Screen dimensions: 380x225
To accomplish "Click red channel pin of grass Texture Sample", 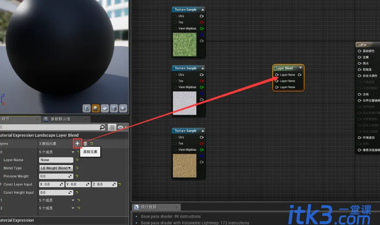I will [202, 22].
